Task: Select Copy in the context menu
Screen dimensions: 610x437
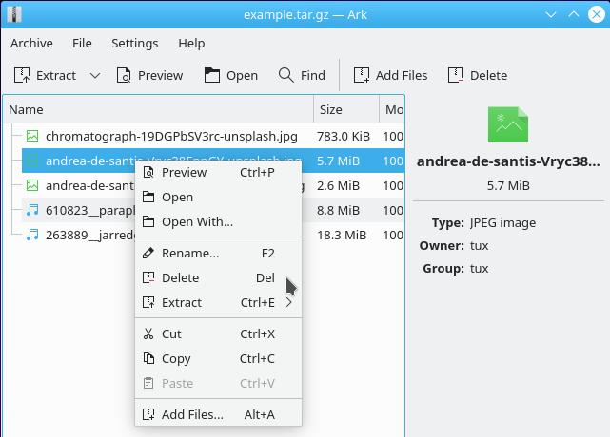Action: pos(176,358)
